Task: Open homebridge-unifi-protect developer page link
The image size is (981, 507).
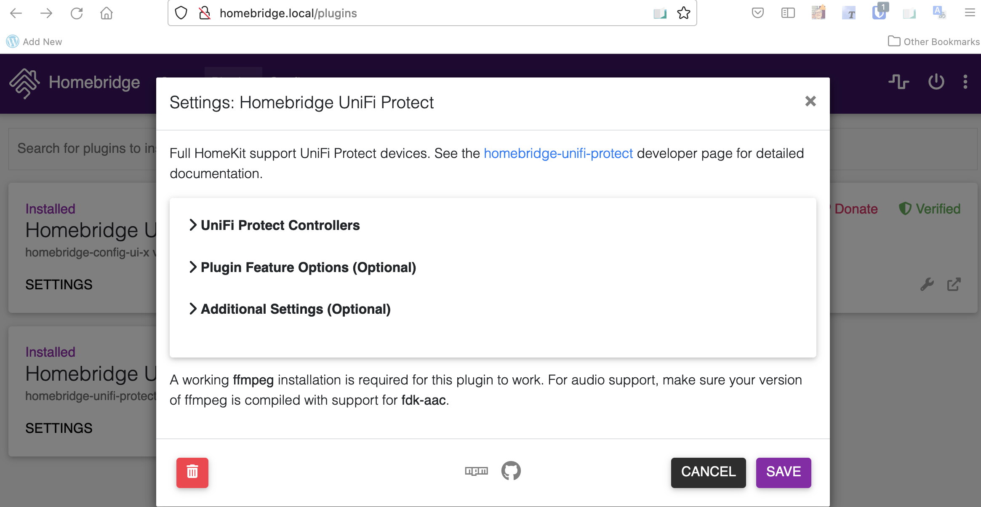Action: 558,153
